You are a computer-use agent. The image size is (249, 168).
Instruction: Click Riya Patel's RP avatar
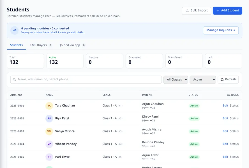[x=49, y=118]
